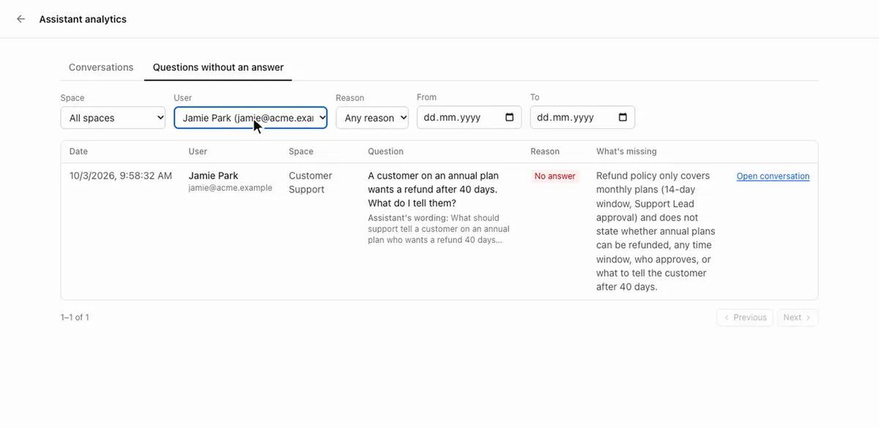Click the 1–1 of 1 results count

pos(75,318)
